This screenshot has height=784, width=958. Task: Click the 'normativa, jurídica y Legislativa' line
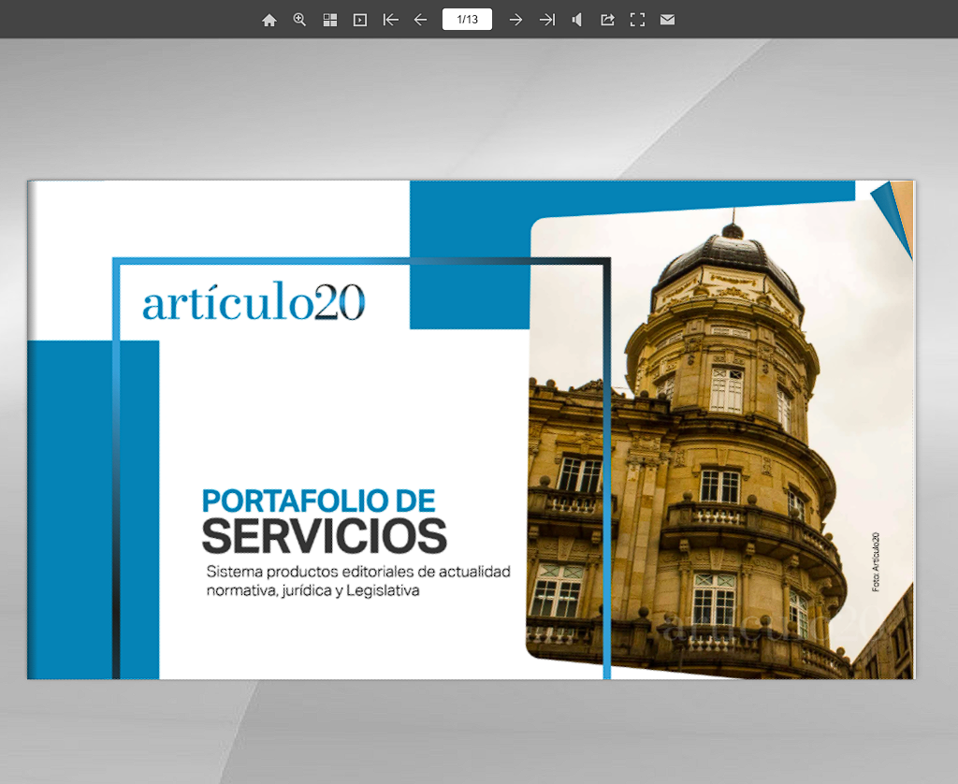point(312,590)
